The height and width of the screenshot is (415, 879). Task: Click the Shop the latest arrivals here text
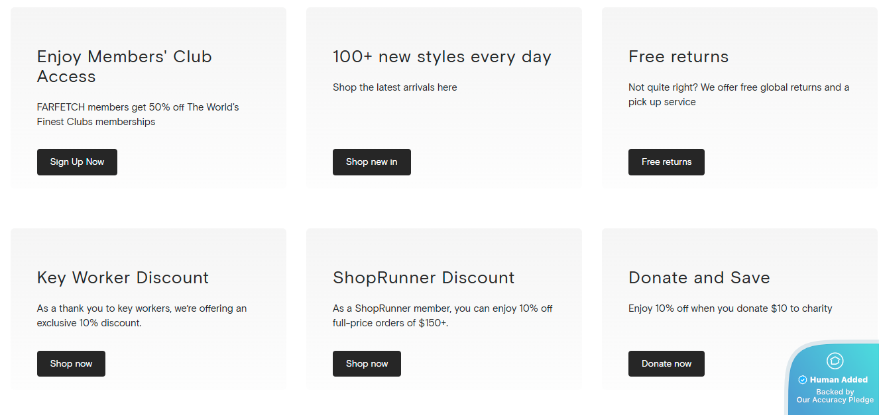[x=394, y=87]
